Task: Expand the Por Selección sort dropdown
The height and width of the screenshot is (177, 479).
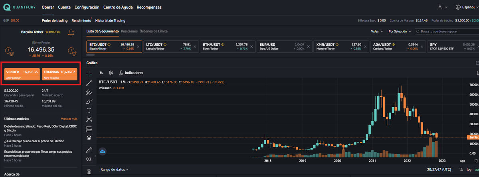Action: click(x=400, y=31)
